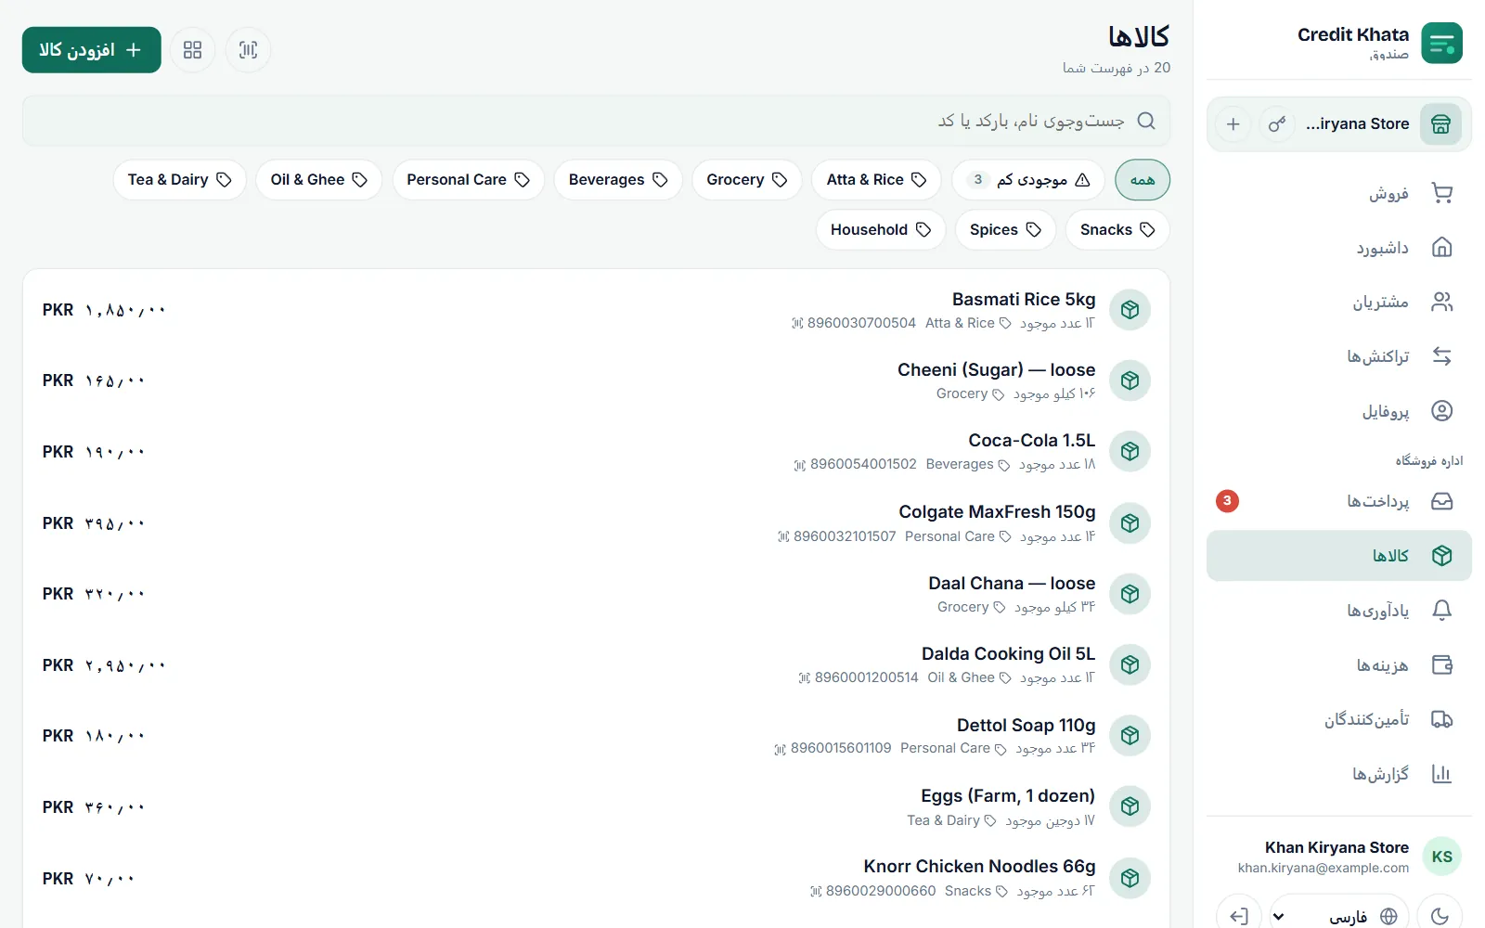Open the barcode scanner icon
This screenshot has height=928, width=1485.
(x=248, y=50)
